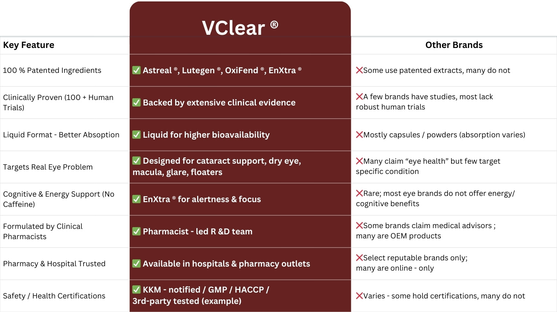
Task: Click the red X next to Select reputable brands
Action: tap(359, 258)
